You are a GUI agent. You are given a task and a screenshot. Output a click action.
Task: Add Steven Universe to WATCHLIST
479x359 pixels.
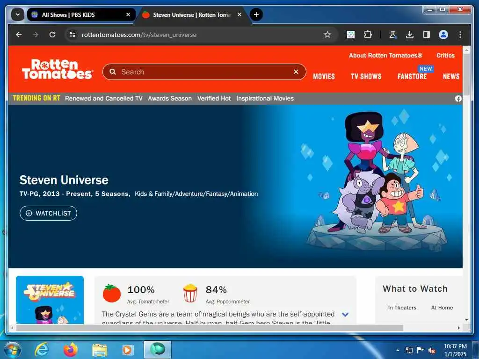pos(48,213)
